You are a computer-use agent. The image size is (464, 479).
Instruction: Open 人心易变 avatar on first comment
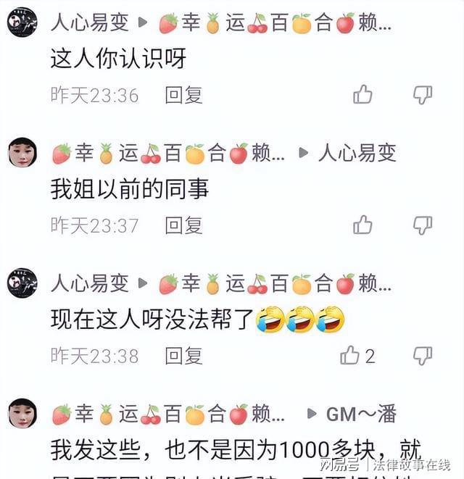(x=22, y=22)
